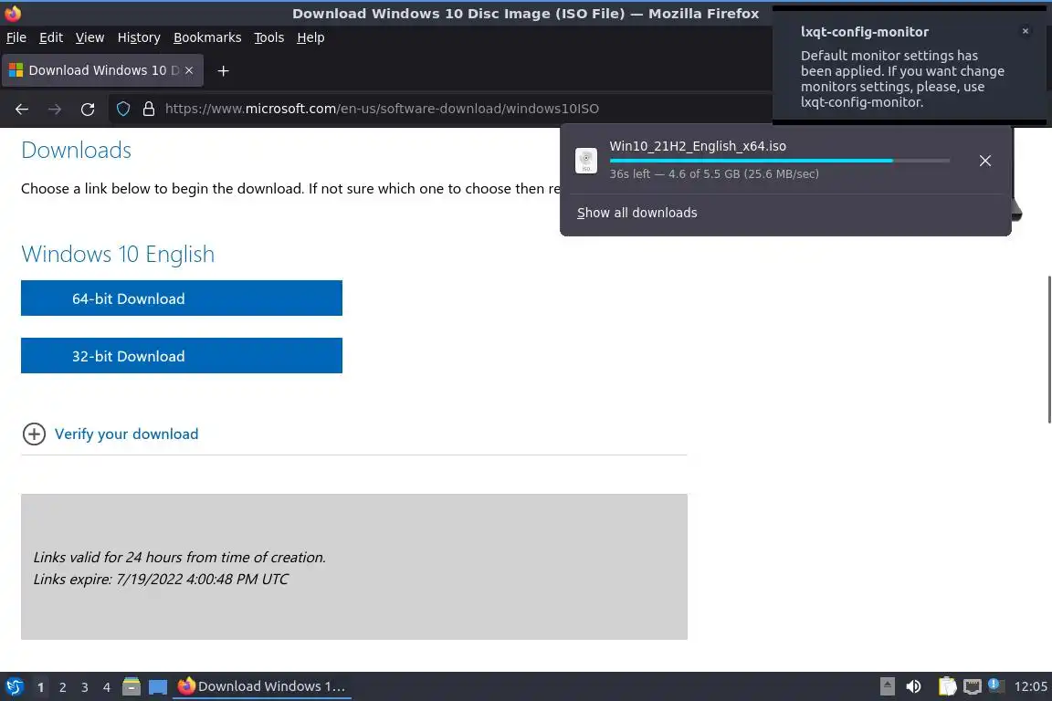Click the Windows 10 English heading

click(x=118, y=255)
